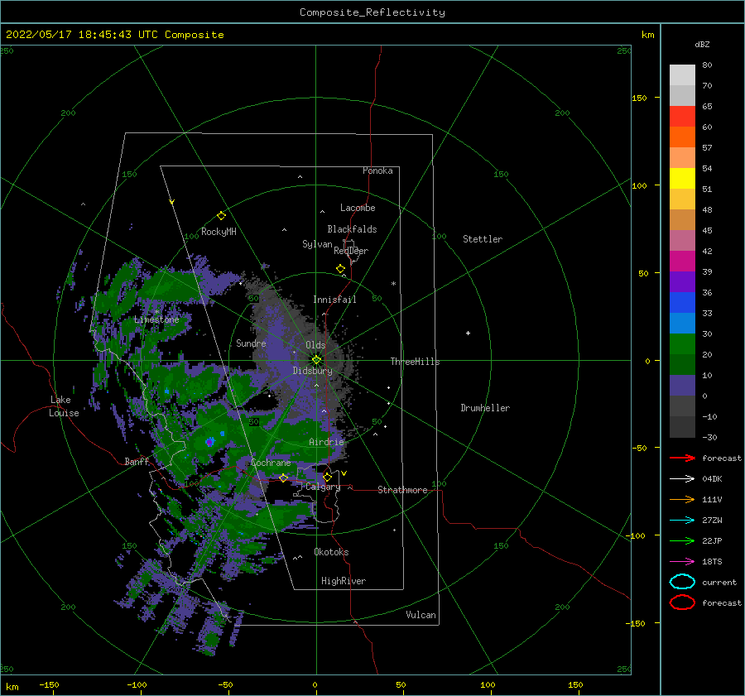Select the Sylvan label

[x=317, y=244]
